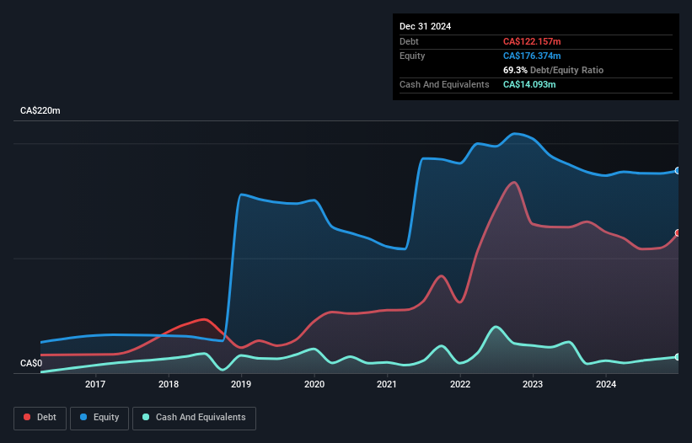This screenshot has height=443, width=692.
Task: Click the 2018 x-axis label
Action: pos(169,384)
